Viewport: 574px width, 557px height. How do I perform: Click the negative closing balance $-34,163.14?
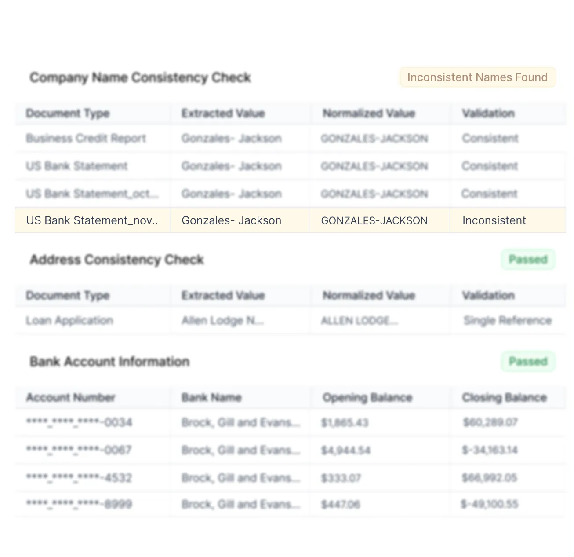point(489,450)
